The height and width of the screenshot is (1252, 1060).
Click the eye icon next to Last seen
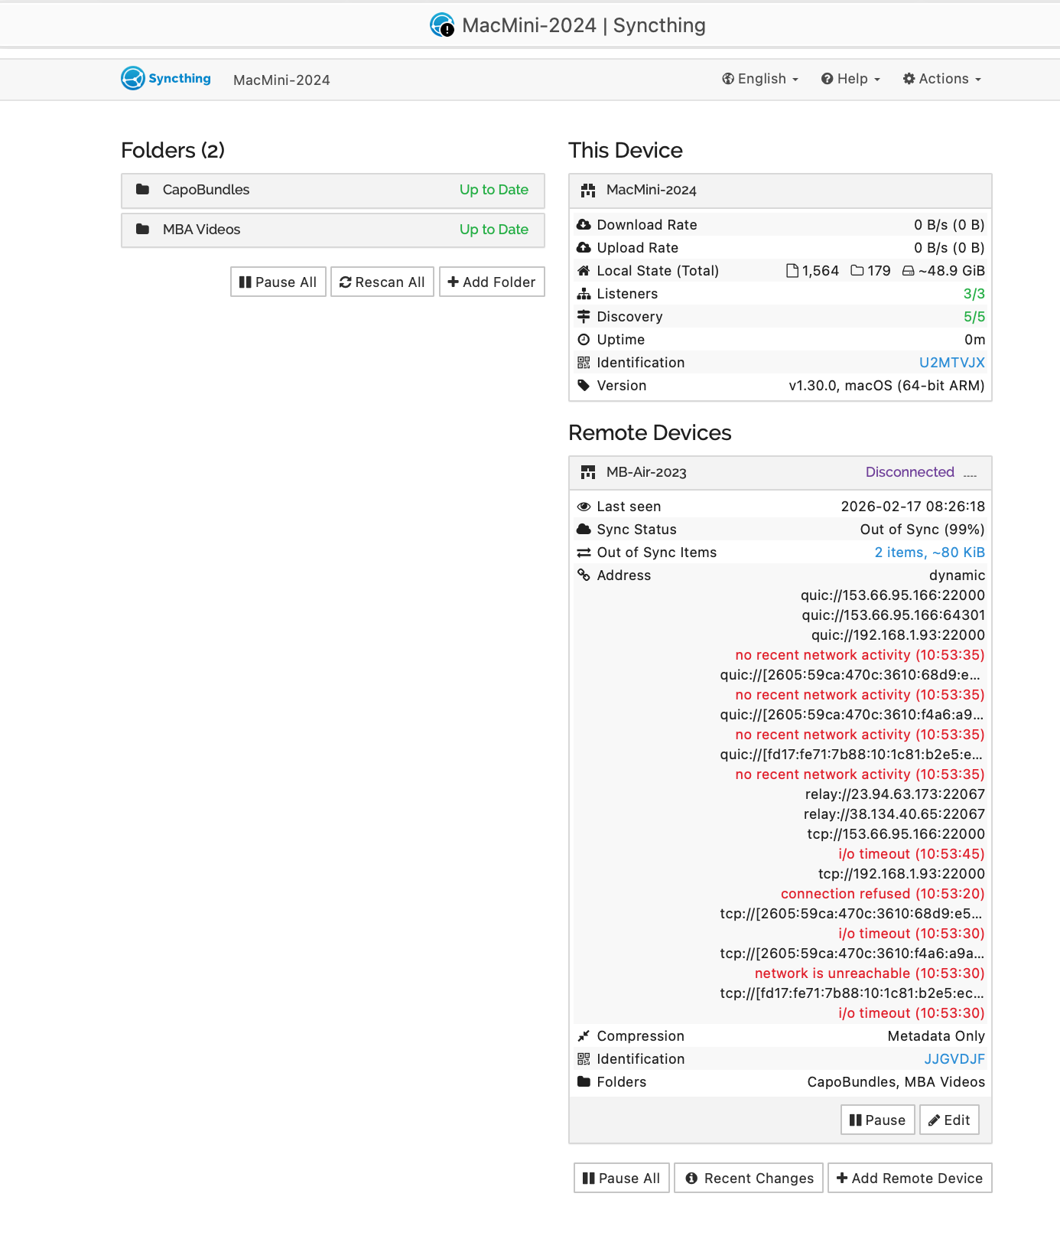584,507
